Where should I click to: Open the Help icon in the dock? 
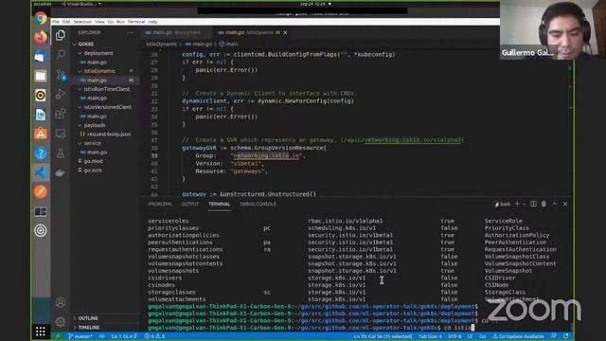41,153
